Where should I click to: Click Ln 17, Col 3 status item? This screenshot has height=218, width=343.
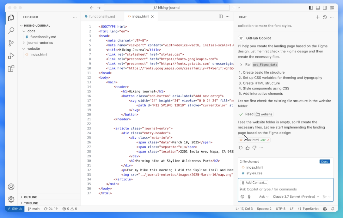tap(244, 209)
